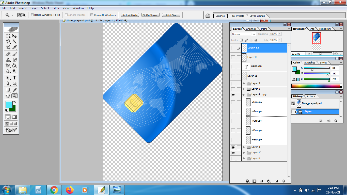Select the Crop tool
The image size is (347, 195).
[8, 47]
